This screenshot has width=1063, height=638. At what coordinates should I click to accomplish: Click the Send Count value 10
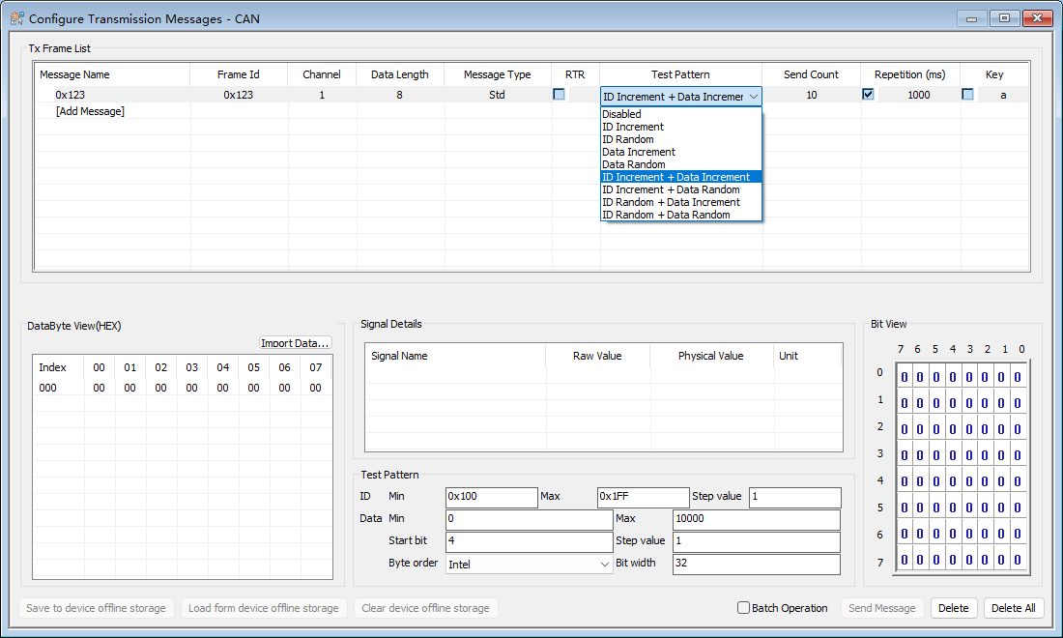pyautogui.click(x=812, y=95)
